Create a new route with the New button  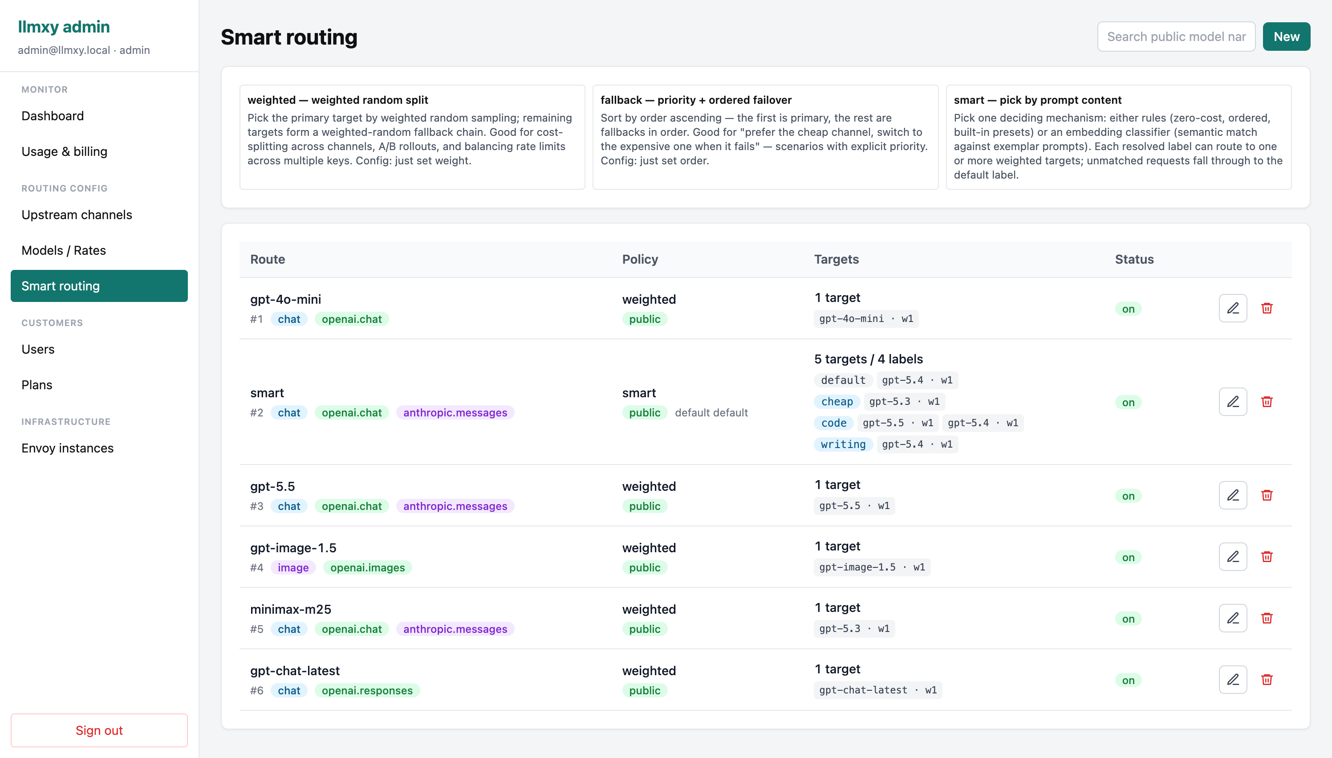1286,37
